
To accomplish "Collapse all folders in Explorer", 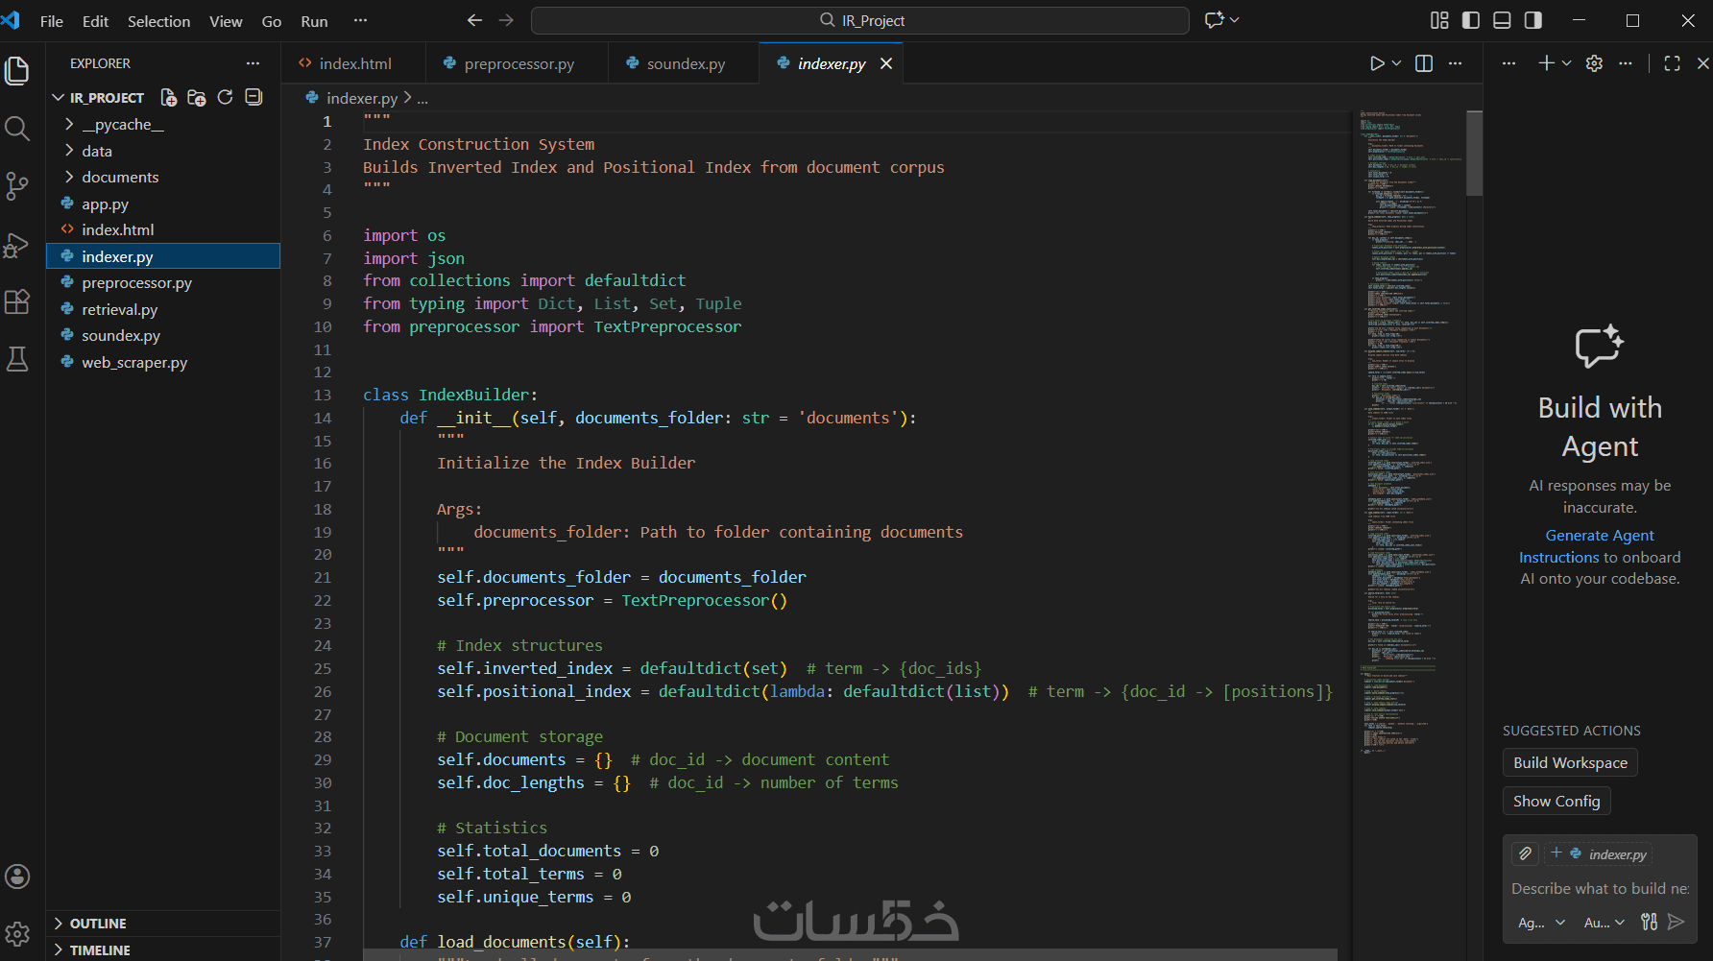I will [x=253, y=97].
